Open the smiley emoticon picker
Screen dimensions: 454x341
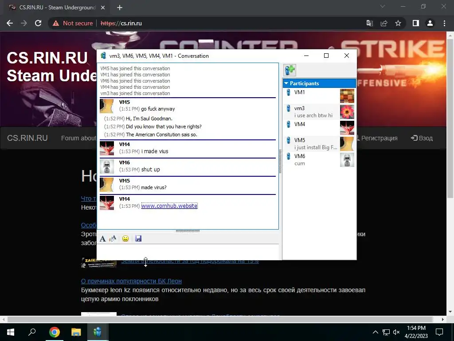click(125, 238)
